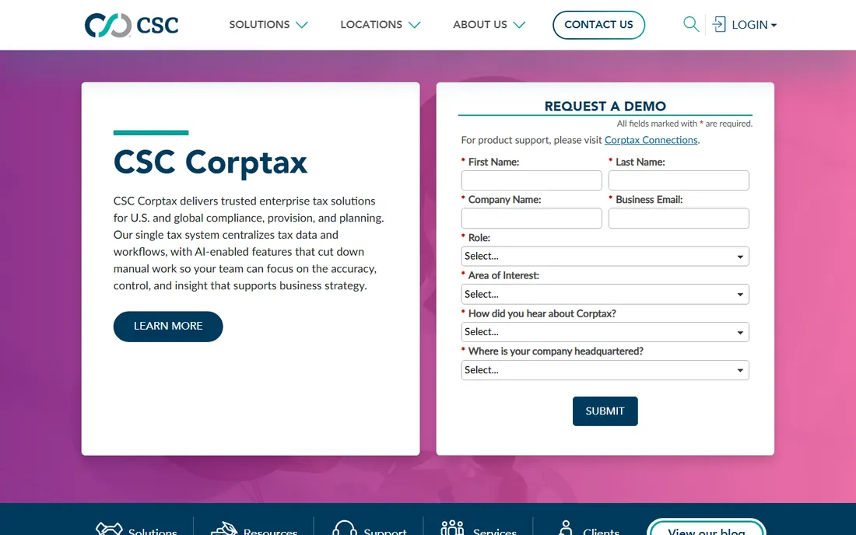Image resolution: width=856 pixels, height=535 pixels.
Task: Open the Login dropdown
Action: click(x=754, y=25)
